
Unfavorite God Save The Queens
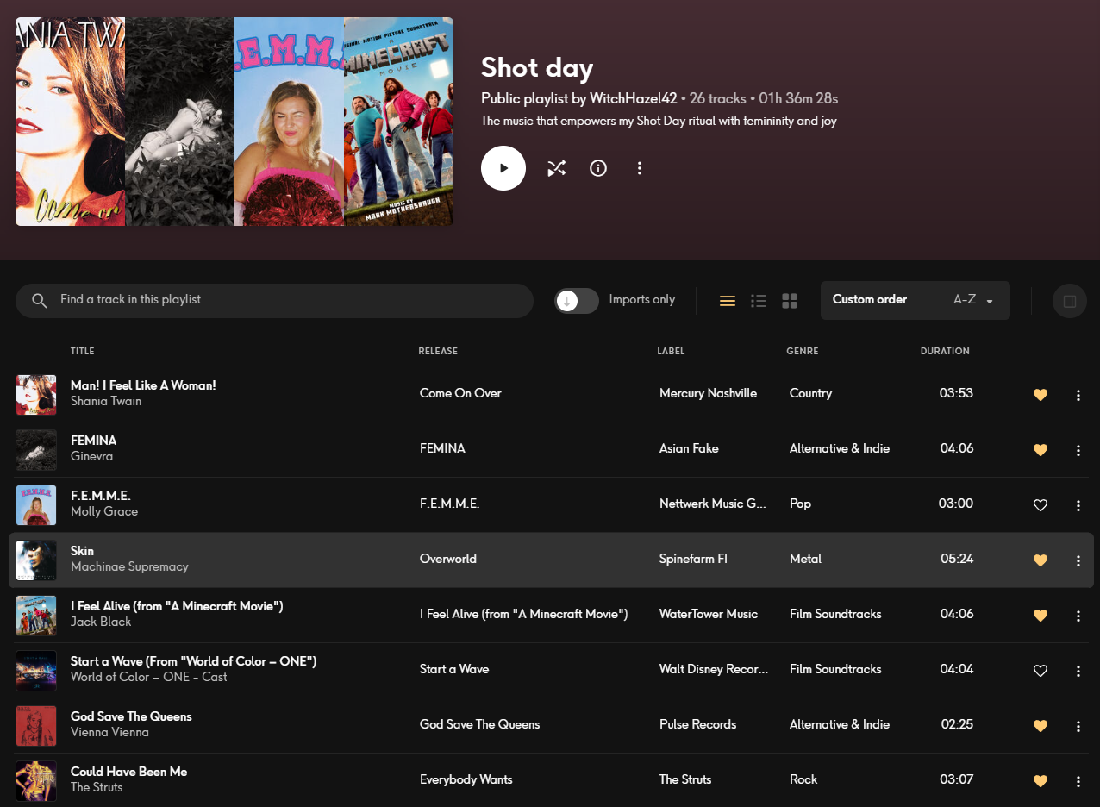[1041, 726]
